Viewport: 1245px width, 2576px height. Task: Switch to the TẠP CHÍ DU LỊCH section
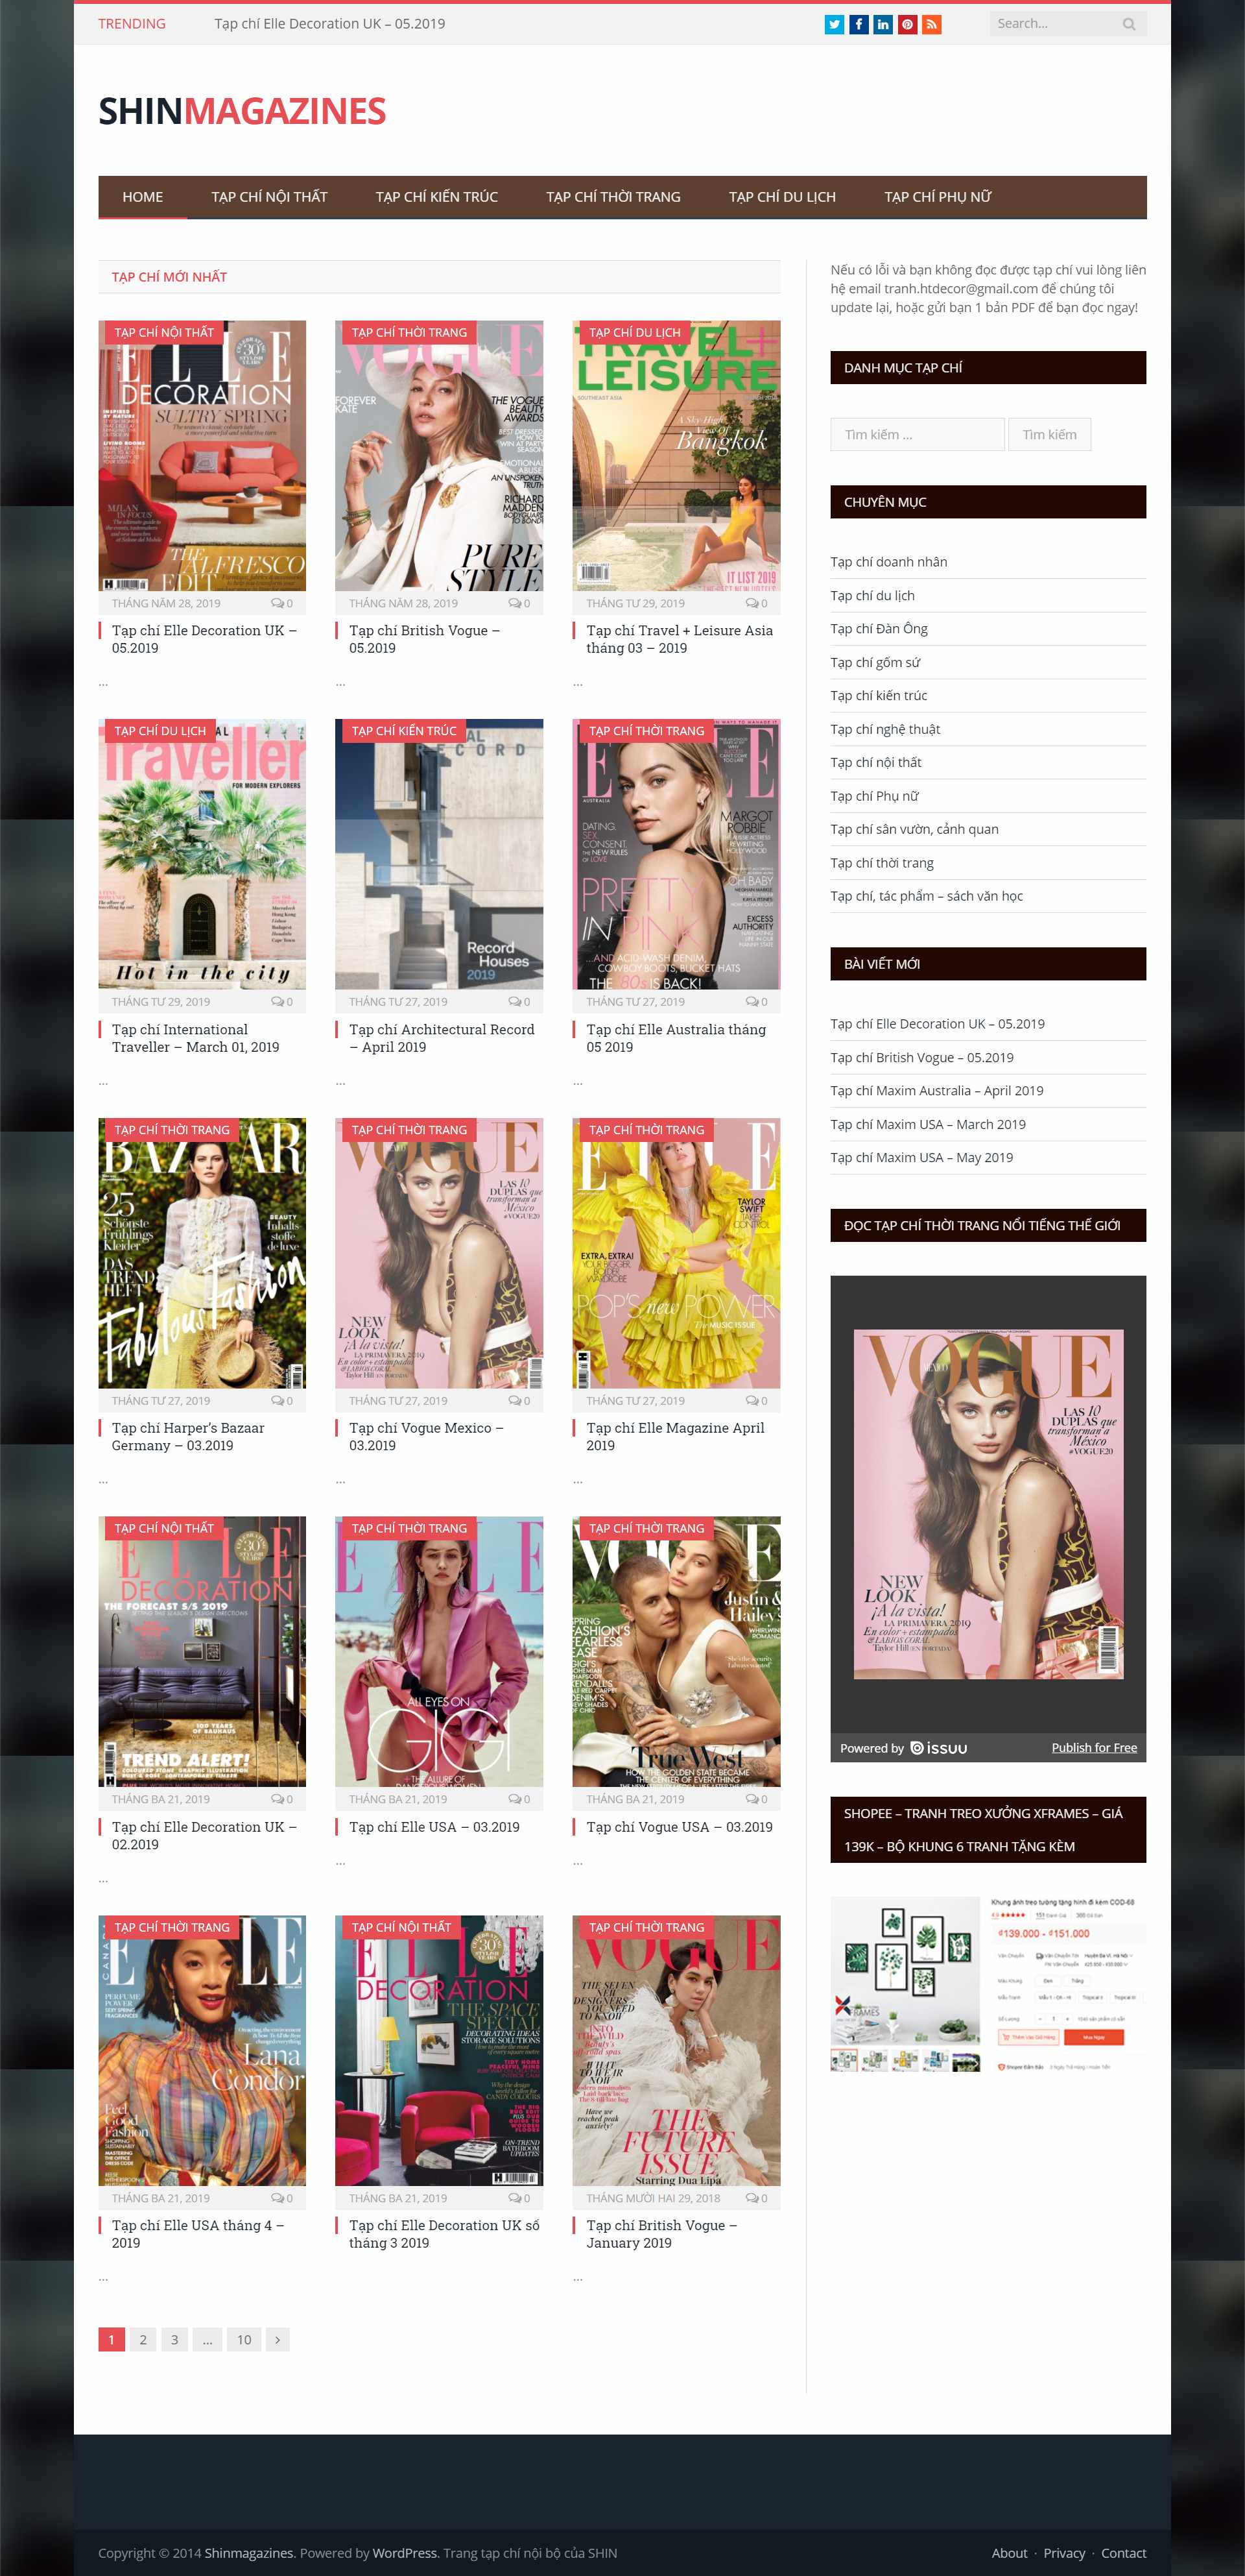tap(781, 197)
